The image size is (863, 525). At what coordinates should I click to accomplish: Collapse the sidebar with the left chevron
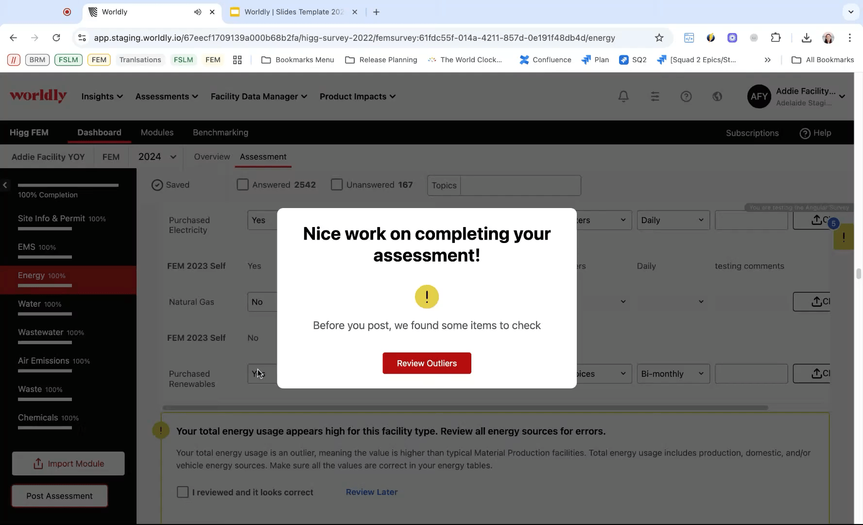[5, 185]
